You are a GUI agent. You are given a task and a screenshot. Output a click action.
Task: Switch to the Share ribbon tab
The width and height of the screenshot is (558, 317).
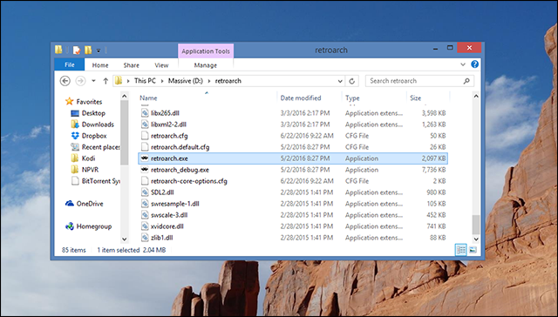[x=131, y=65]
